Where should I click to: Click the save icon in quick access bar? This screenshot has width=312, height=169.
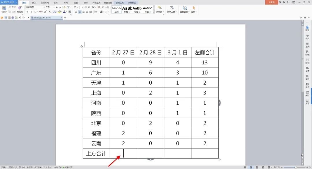coord(6,18)
